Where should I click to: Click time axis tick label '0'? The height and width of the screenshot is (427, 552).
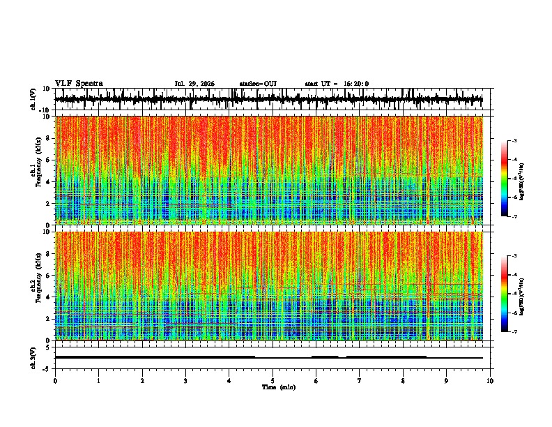click(x=55, y=381)
